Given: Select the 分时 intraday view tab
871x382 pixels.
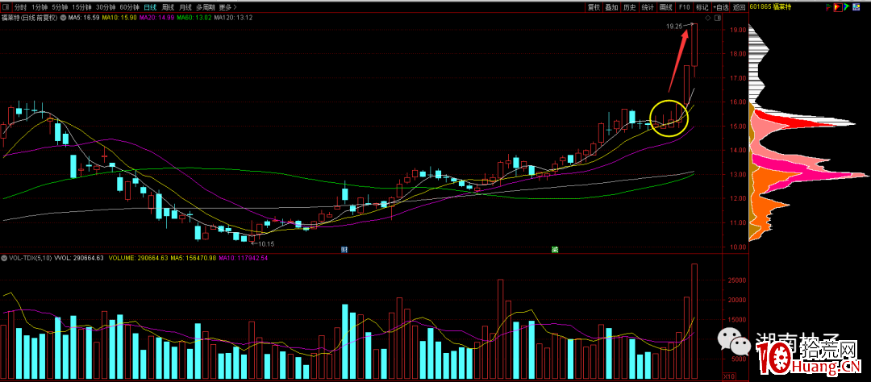Looking at the screenshot, I should point(21,6).
